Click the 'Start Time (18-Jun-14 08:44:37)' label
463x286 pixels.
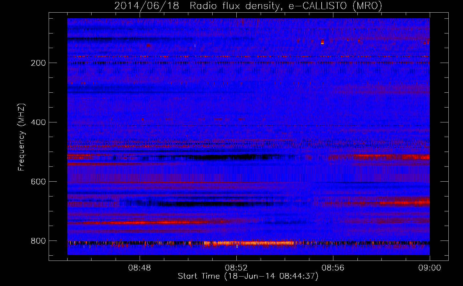pos(248,276)
